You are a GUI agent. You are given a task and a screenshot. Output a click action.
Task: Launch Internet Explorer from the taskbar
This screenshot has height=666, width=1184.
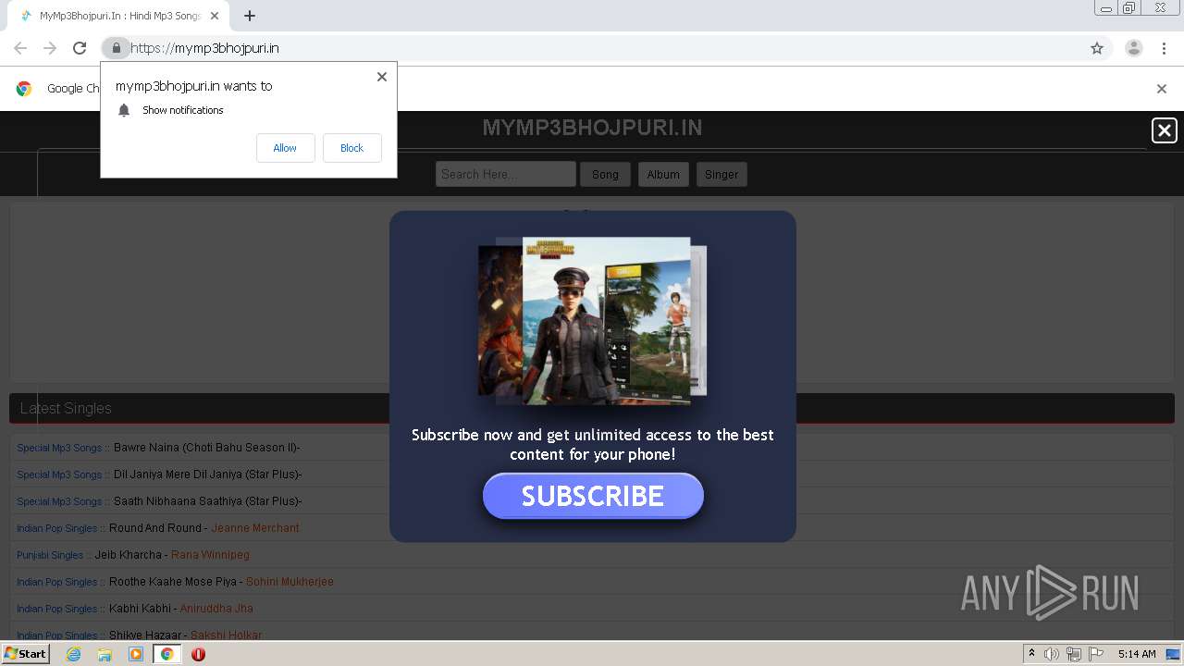click(73, 654)
